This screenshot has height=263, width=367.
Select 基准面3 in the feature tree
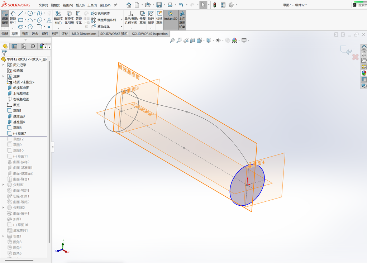tap(19, 116)
